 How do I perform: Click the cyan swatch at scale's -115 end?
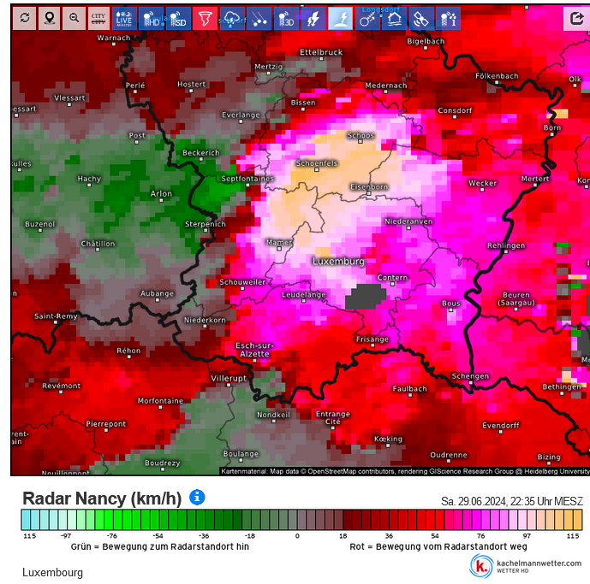coord(26,520)
